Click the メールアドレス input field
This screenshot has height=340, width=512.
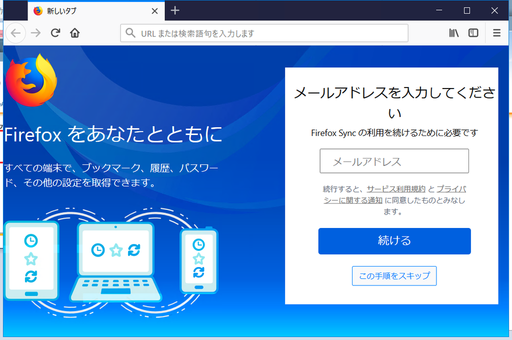point(394,161)
